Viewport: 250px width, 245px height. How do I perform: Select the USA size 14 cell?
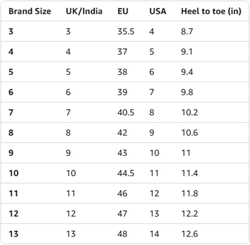pyautogui.click(x=154, y=234)
